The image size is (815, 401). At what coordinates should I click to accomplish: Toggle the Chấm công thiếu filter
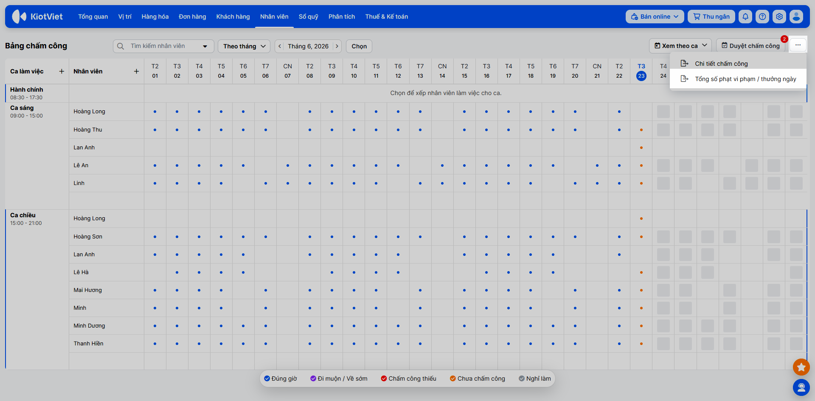408,379
